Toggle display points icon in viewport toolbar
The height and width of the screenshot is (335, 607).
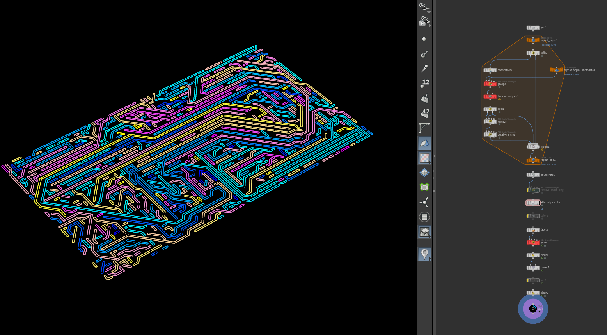424,39
